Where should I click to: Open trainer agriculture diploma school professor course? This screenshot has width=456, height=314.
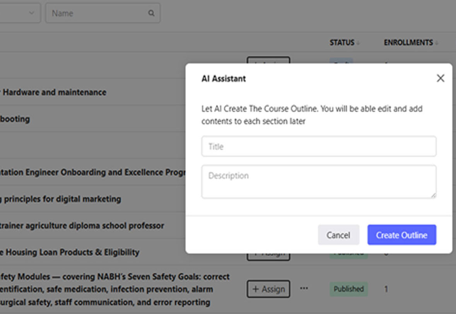coord(82,226)
